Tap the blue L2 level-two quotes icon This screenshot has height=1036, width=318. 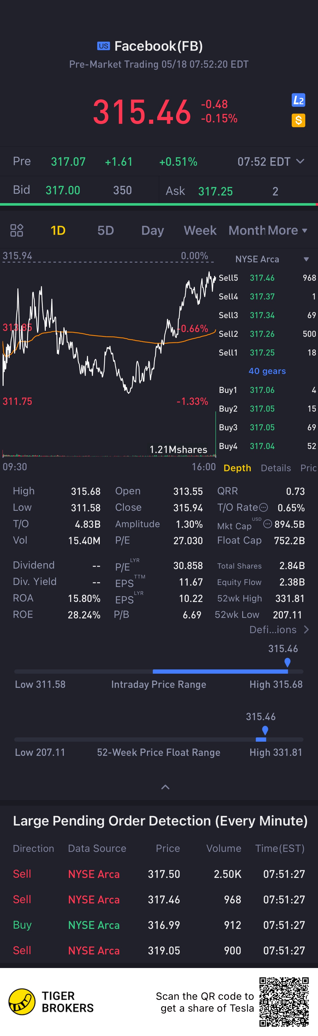pos(298,100)
